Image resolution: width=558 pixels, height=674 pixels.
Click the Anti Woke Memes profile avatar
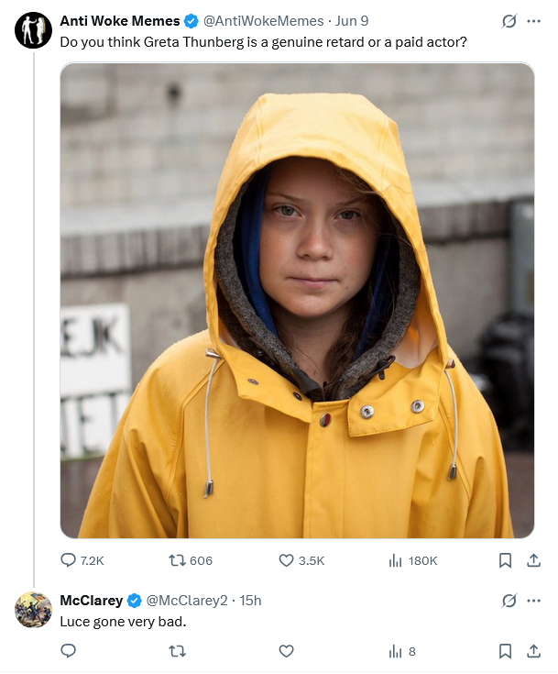(33, 30)
